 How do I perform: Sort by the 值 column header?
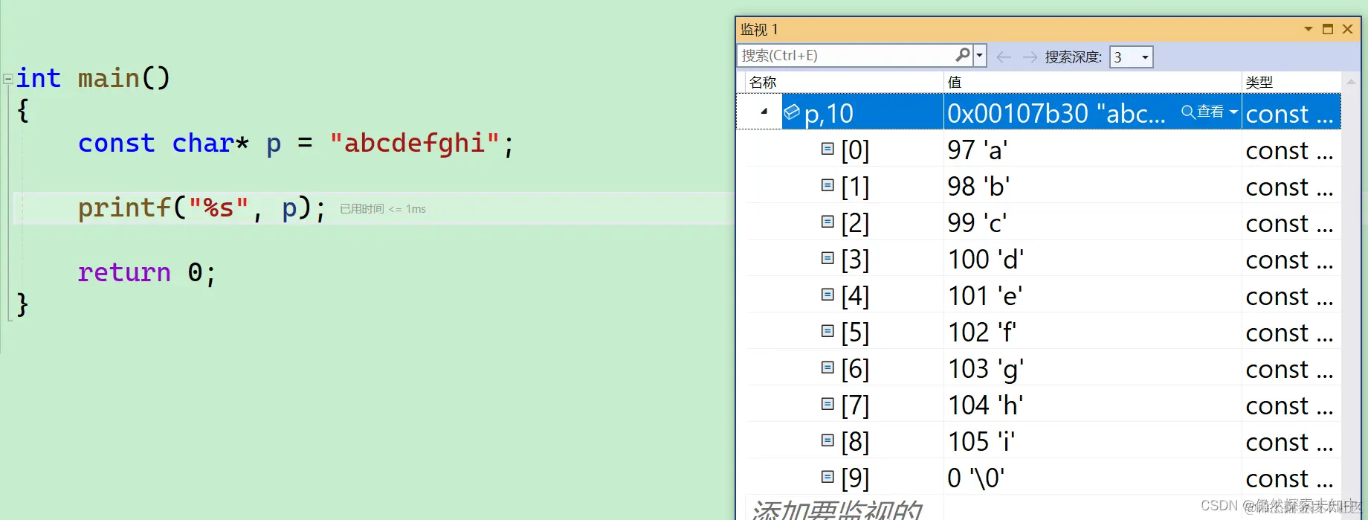pyautogui.click(x=1093, y=82)
